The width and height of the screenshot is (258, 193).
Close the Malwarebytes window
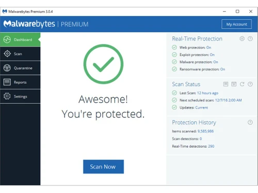251,11
